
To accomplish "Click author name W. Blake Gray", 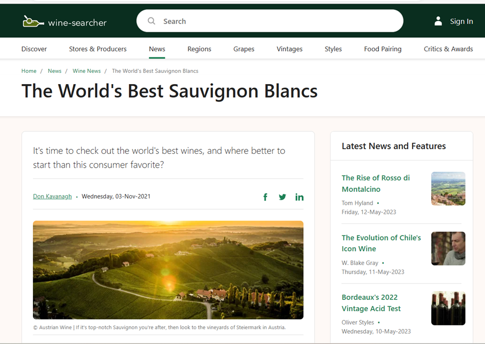I will point(360,262).
